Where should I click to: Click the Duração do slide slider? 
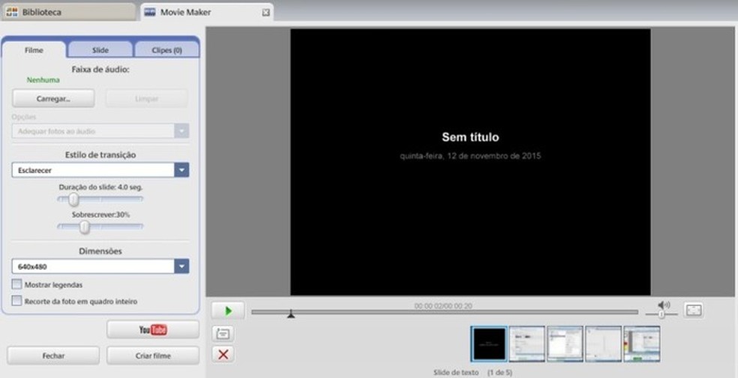tap(100, 199)
